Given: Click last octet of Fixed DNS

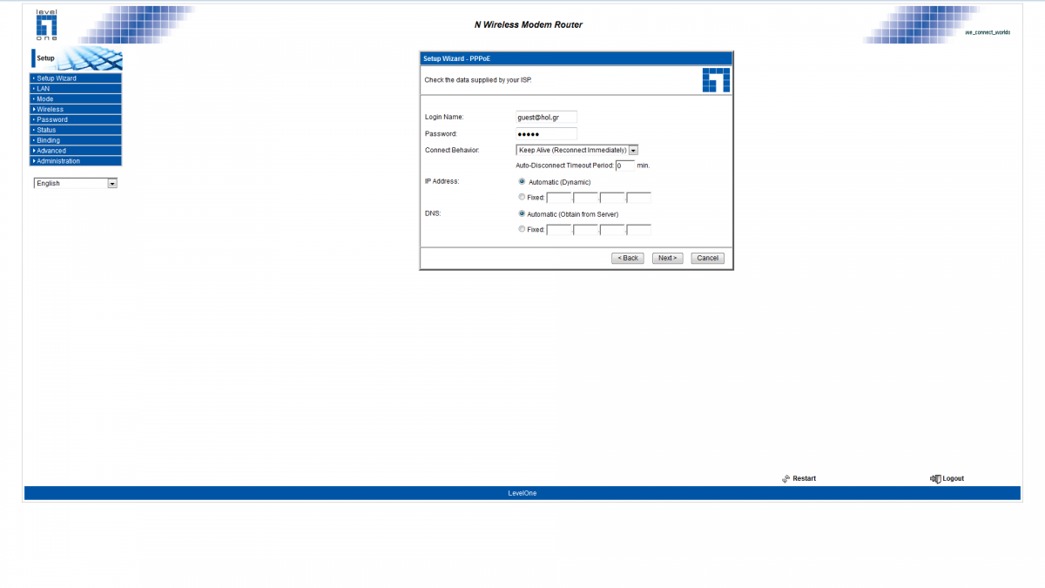Looking at the screenshot, I should click(x=639, y=230).
